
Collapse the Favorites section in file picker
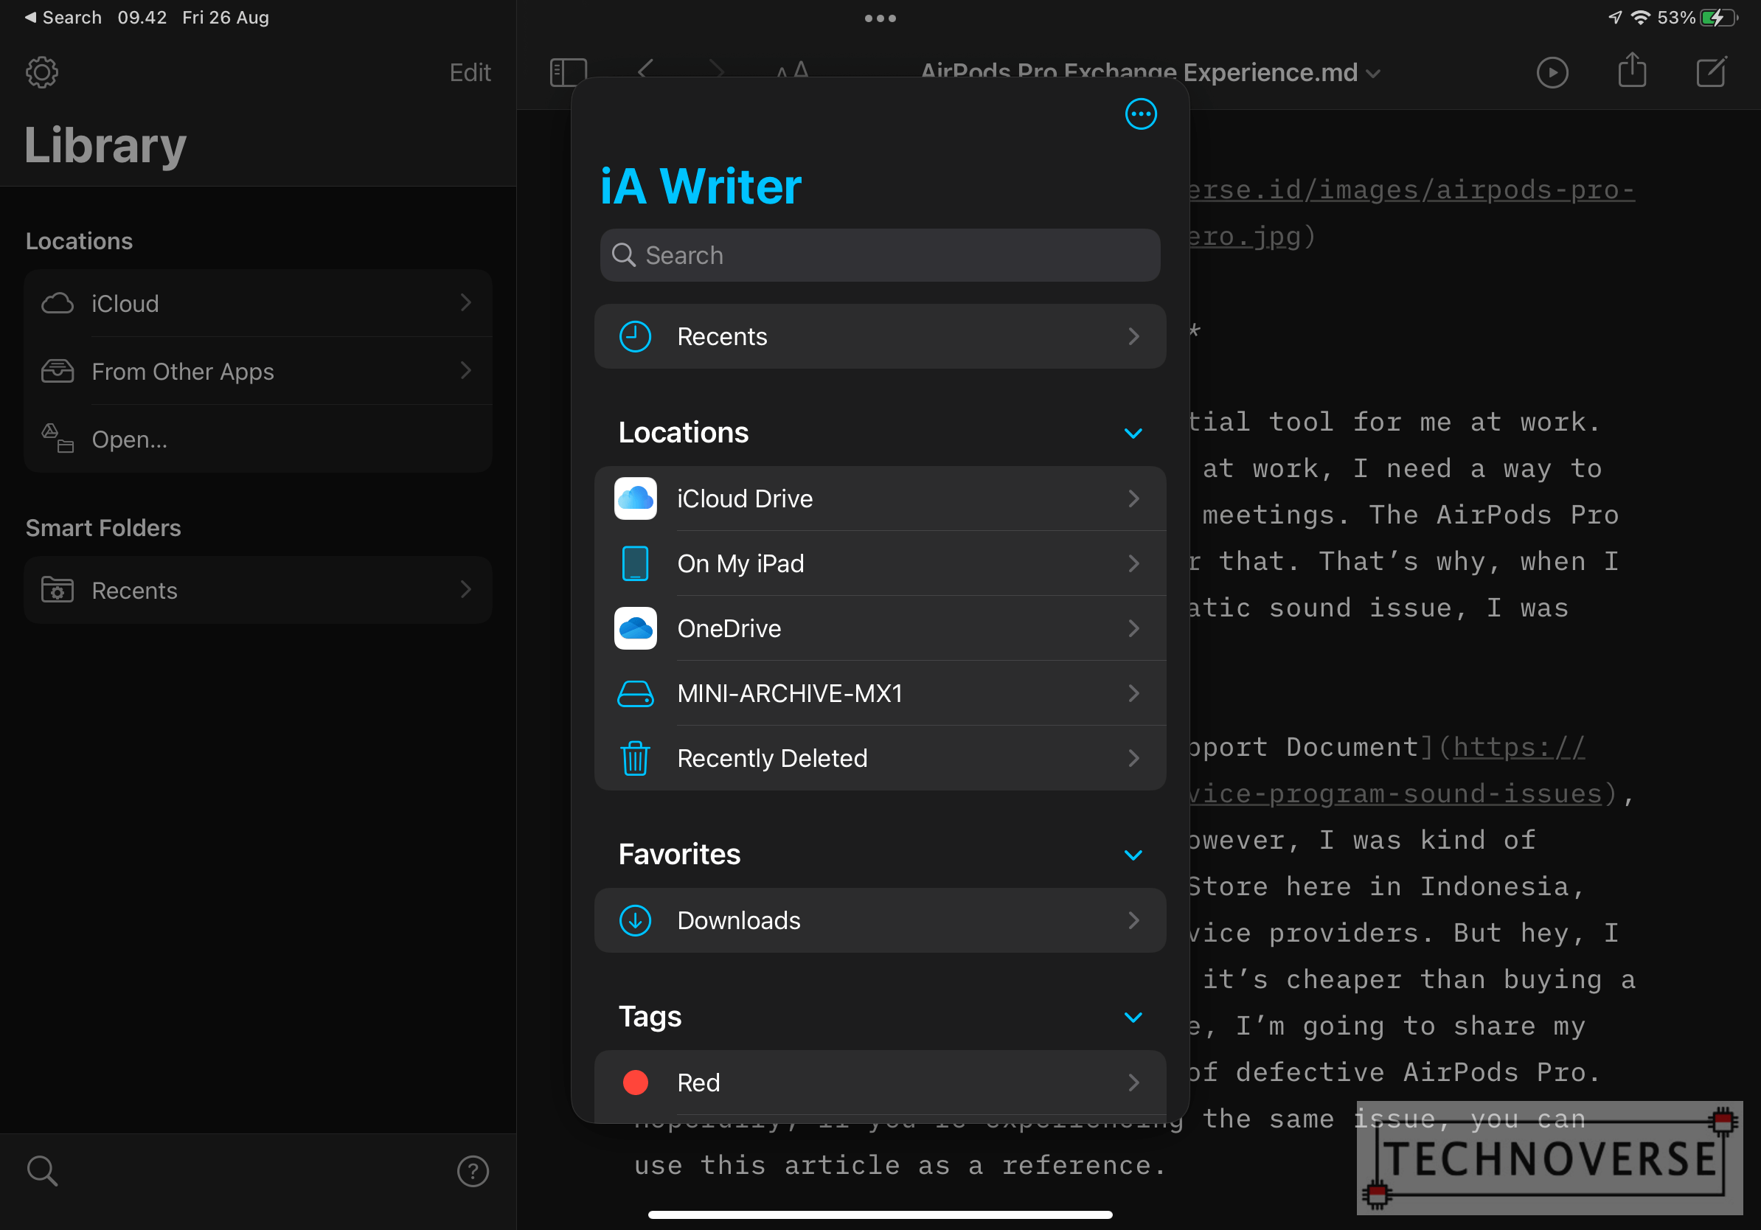(1133, 854)
